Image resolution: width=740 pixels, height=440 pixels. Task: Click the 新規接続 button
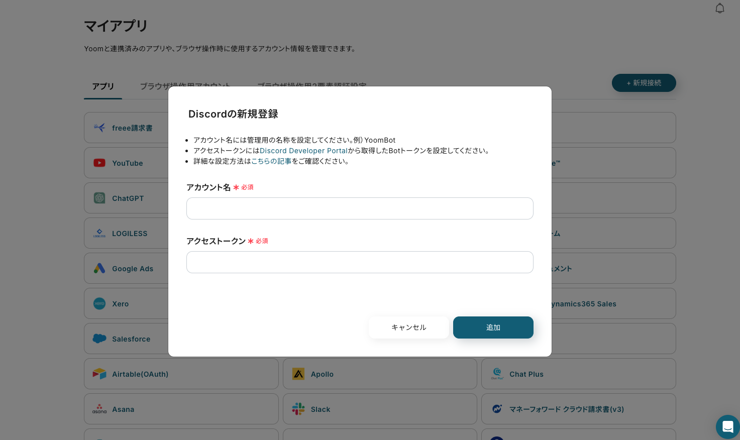pyautogui.click(x=644, y=83)
